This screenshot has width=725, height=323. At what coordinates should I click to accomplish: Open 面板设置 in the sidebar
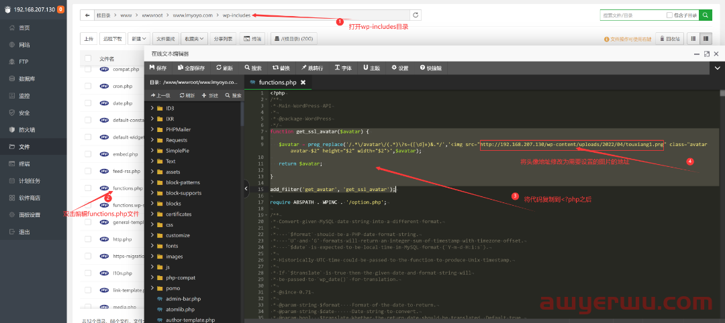(x=30, y=214)
